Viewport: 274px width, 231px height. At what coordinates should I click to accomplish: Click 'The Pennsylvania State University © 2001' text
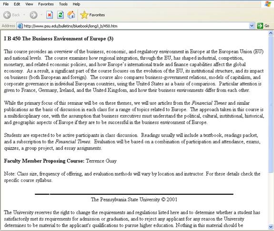point(134,200)
